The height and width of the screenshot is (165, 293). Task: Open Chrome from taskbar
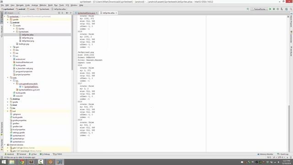(22, 162)
